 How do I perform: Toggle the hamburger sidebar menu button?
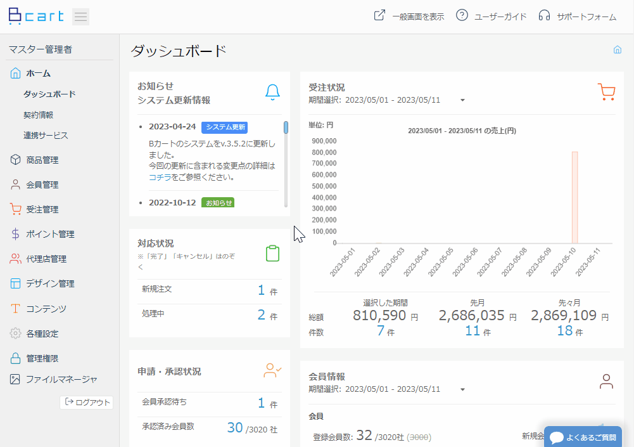pos(81,16)
